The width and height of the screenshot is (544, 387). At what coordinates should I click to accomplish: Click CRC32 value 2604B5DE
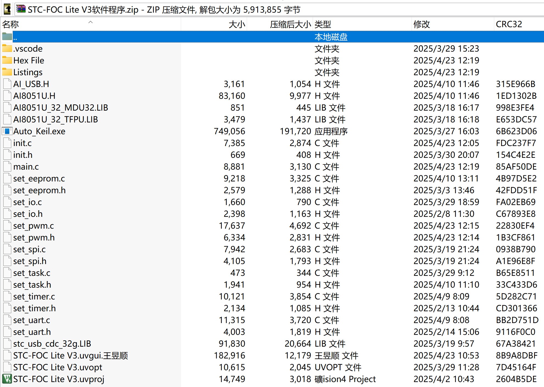click(516, 379)
